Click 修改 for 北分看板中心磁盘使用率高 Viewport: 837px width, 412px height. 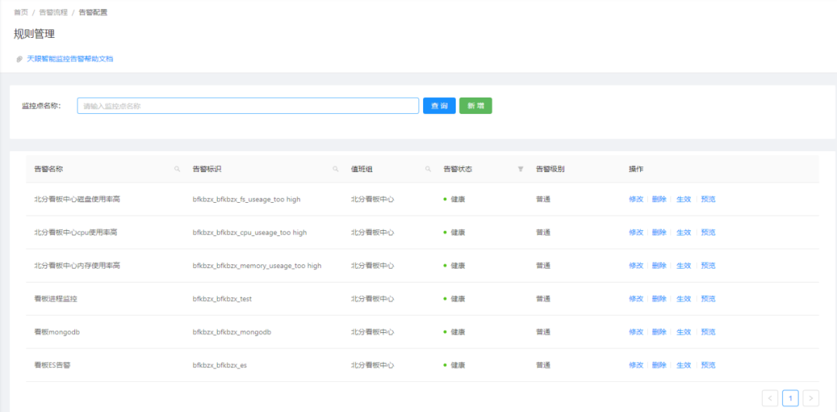tap(635, 199)
